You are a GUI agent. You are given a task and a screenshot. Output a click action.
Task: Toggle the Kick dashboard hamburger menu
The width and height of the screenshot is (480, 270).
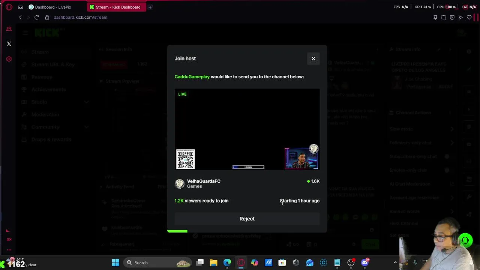(25, 33)
